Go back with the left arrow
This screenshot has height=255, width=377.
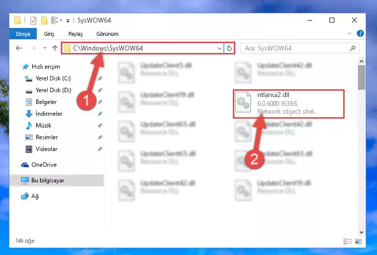coord(19,48)
